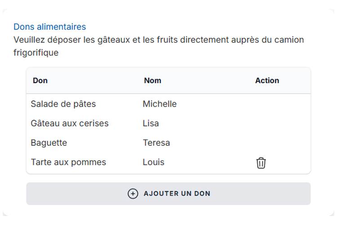
Task: Delete the Tarte aux pommes donation
Action: coord(261,163)
